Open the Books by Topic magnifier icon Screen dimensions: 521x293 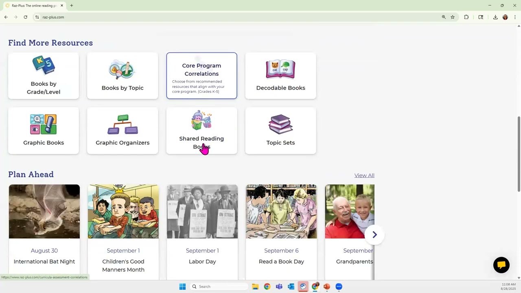coord(122,70)
